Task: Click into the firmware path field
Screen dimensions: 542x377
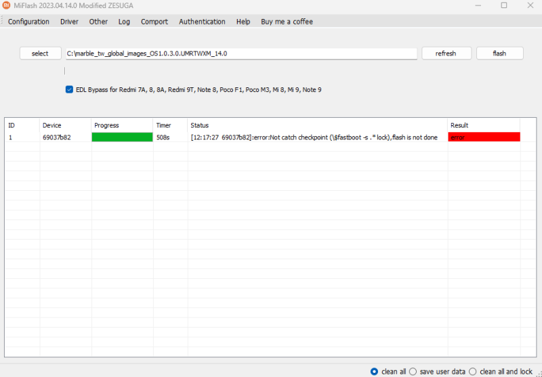Action: point(241,53)
